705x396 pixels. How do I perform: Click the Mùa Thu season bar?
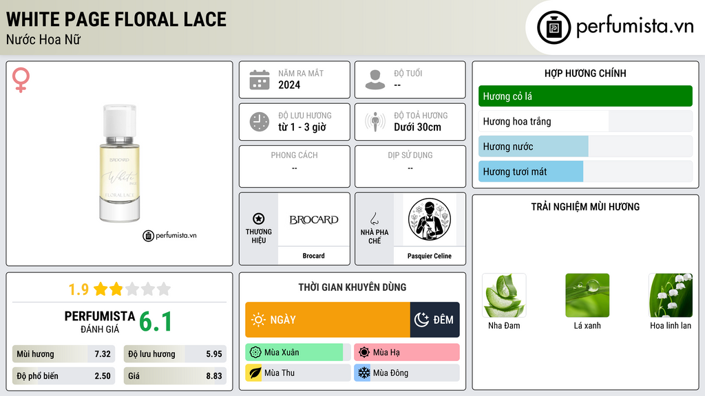point(297,373)
